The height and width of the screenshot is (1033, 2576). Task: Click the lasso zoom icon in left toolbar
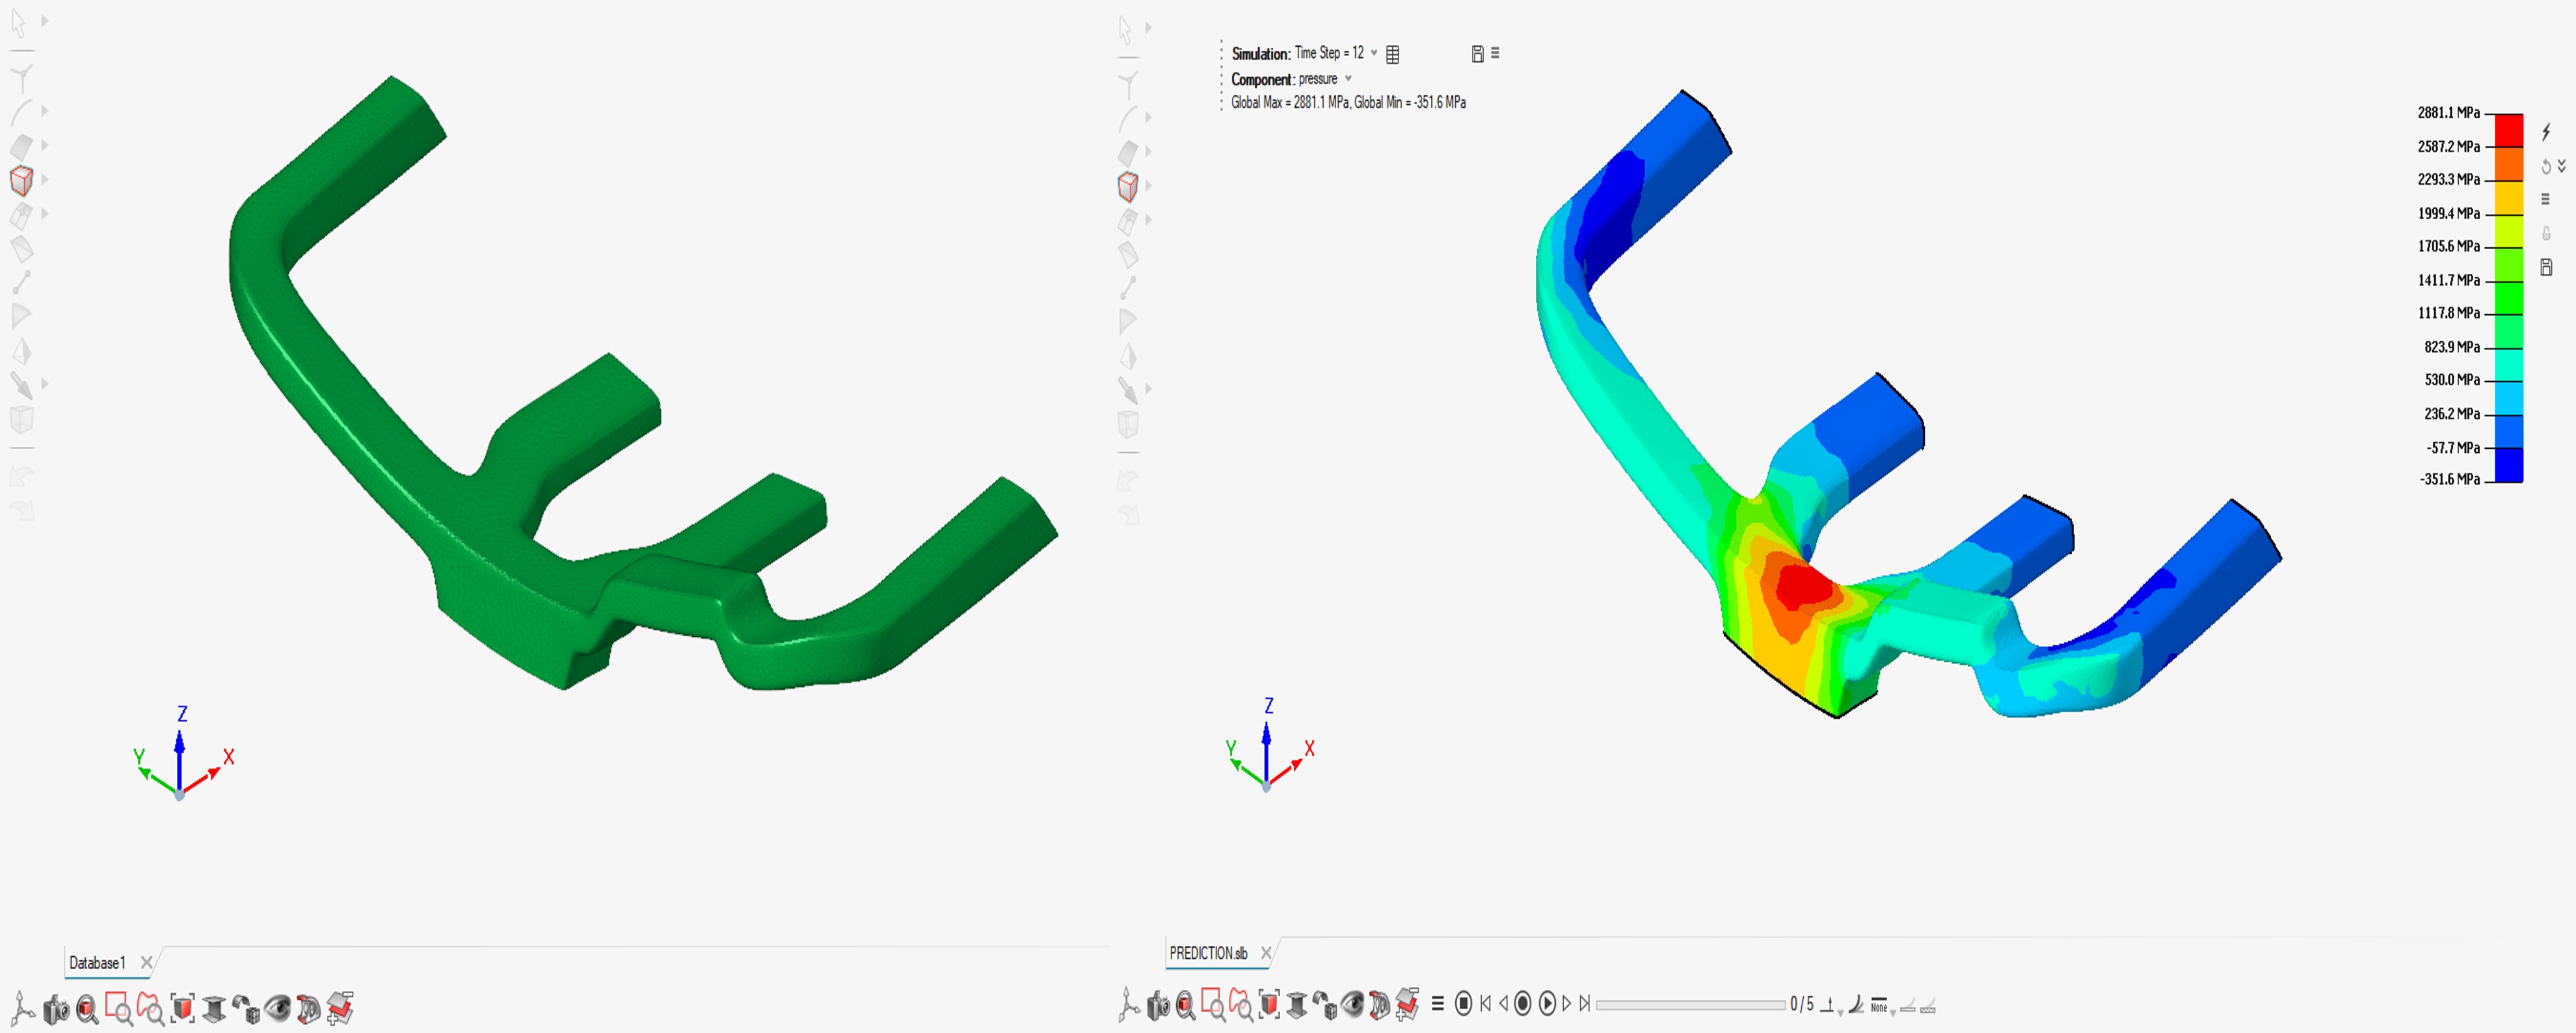pyautogui.click(x=150, y=1008)
